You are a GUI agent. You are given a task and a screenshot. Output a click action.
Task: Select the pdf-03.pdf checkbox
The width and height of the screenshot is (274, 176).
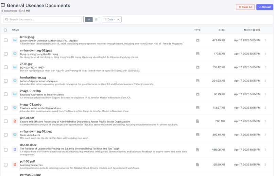coord(5,164)
